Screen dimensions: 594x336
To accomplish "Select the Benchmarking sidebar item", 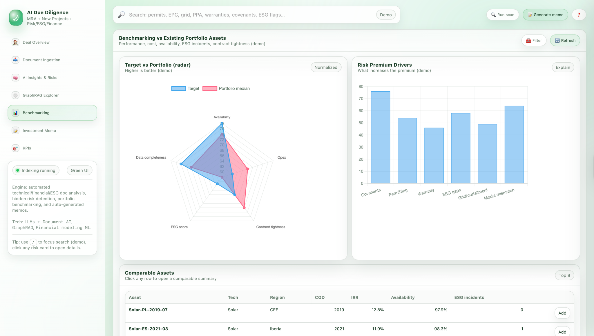I will click(x=52, y=113).
